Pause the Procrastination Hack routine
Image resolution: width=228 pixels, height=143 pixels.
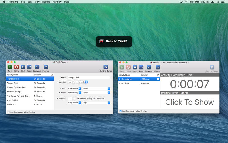(135, 67)
